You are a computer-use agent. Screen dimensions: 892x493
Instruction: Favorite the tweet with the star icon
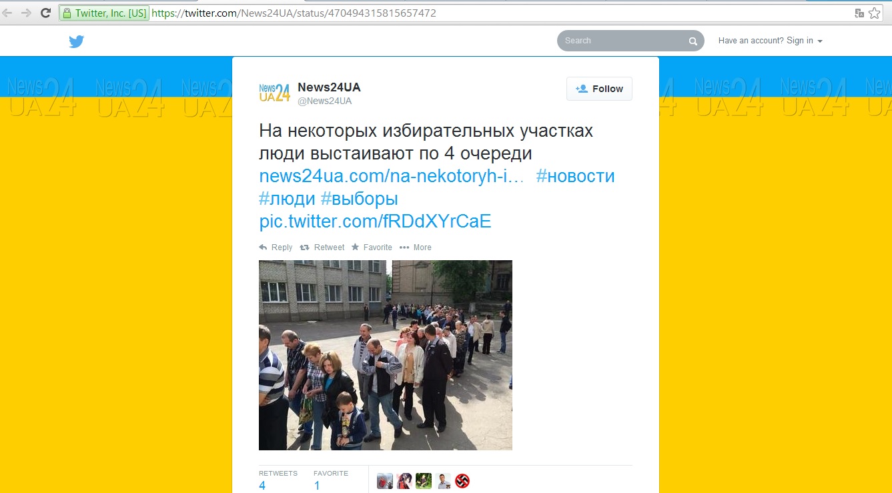(x=372, y=248)
